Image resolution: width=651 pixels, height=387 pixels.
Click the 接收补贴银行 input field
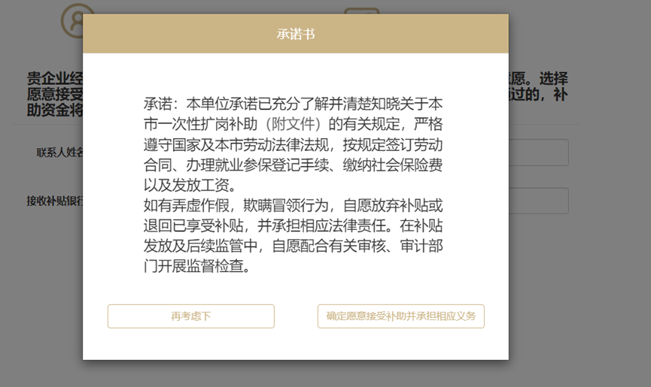537,201
